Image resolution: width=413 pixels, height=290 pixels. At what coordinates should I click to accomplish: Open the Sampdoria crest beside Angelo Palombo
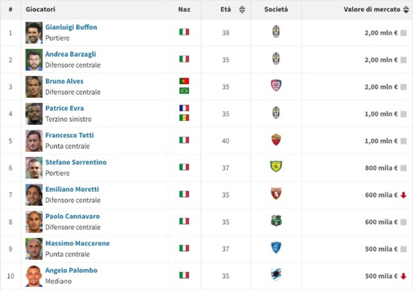[x=276, y=275]
